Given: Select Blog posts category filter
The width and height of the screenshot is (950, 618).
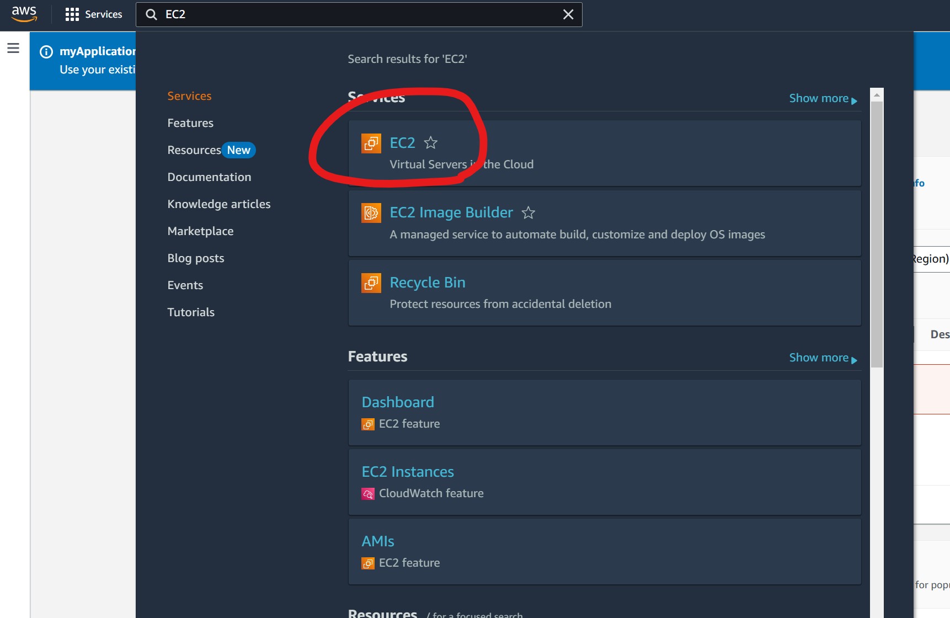Looking at the screenshot, I should click(x=196, y=258).
